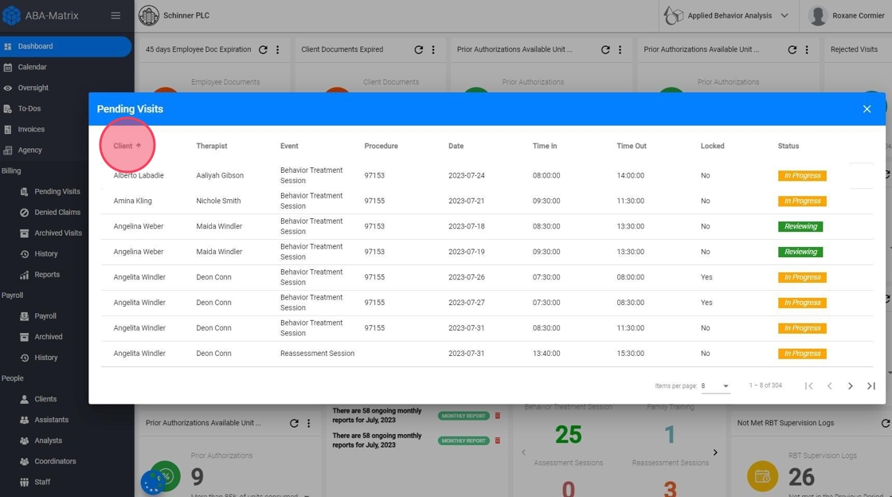Click first MONTHLY REPORT badge
This screenshot has width=892, height=497.
click(464, 416)
